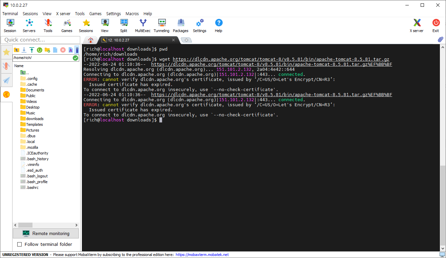The height and width of the screenshot is (258, 446).
Task: Open the mobaxterm.mobatek.net link
Action: [x=202, y=255]
